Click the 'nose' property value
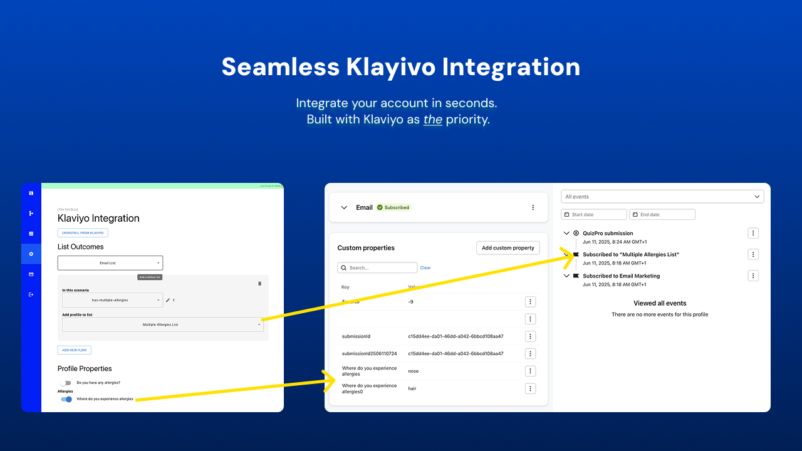 414,371
